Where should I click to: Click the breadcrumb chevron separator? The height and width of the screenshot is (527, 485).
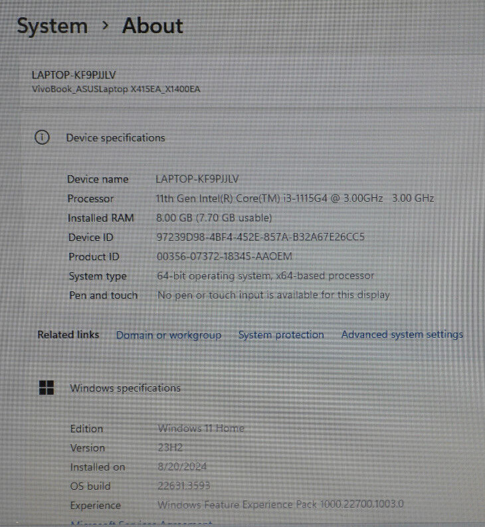(105, 25)
